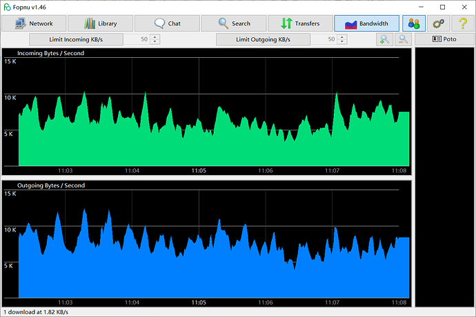Decrease the outgoing limit value

[x=342, y=41]
